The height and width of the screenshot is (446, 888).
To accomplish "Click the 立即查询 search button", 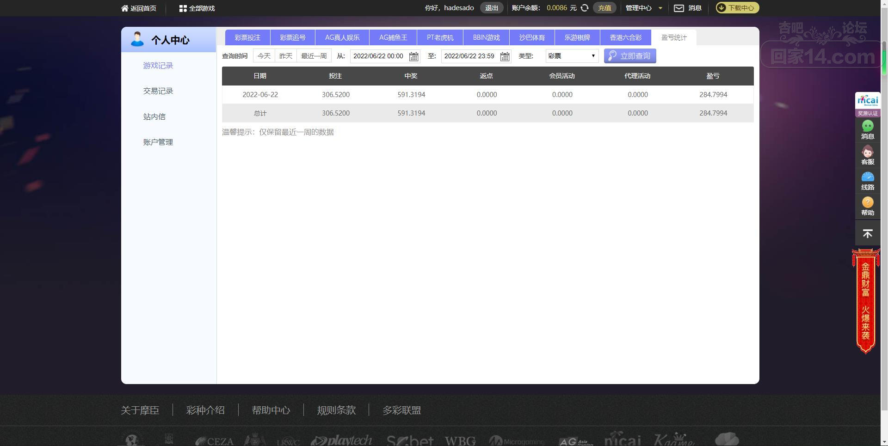I will coord(630,56).
